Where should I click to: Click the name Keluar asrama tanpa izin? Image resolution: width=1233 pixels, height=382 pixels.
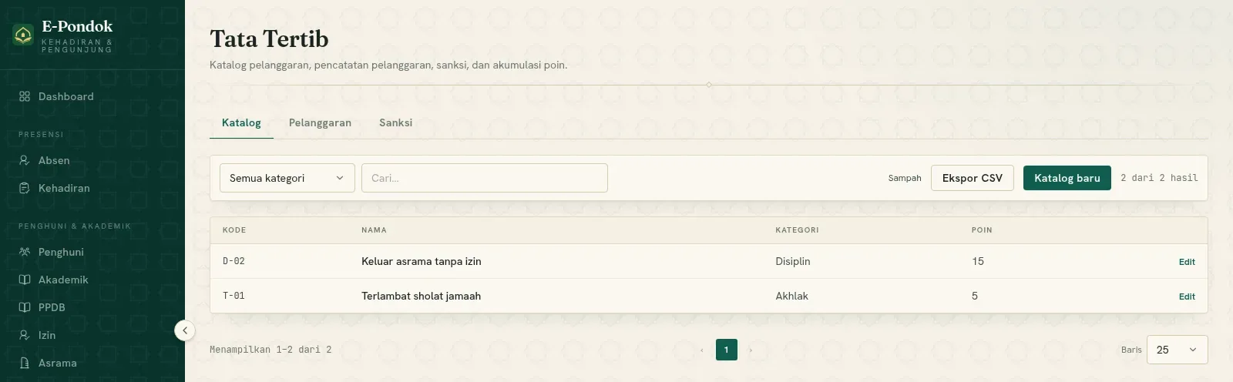pyautogui.click(x=422, y=261)
